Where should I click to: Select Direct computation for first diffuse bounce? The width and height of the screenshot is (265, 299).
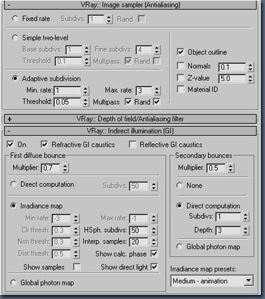point(13,184)
